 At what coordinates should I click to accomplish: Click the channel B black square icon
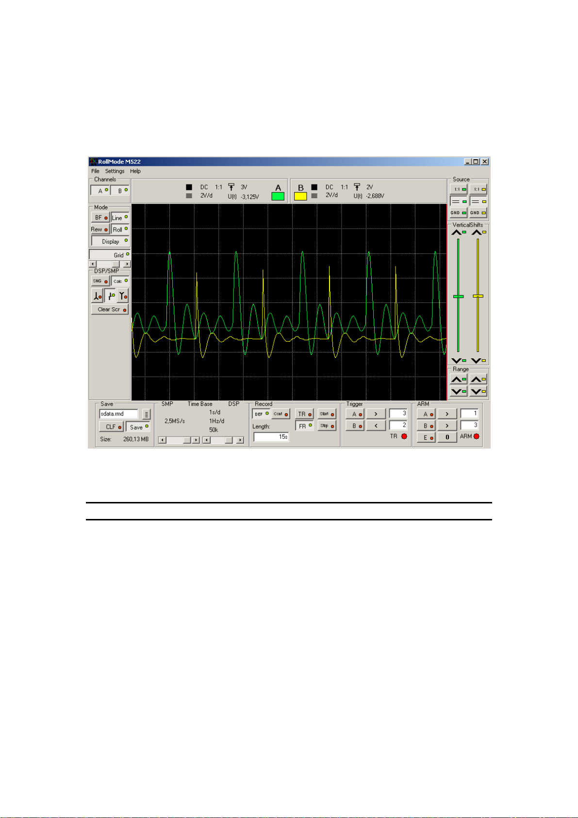point(314,187)
